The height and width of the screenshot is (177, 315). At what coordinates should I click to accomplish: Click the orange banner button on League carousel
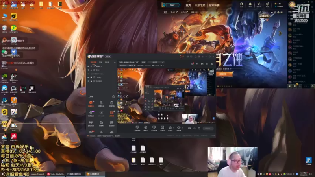225,74
